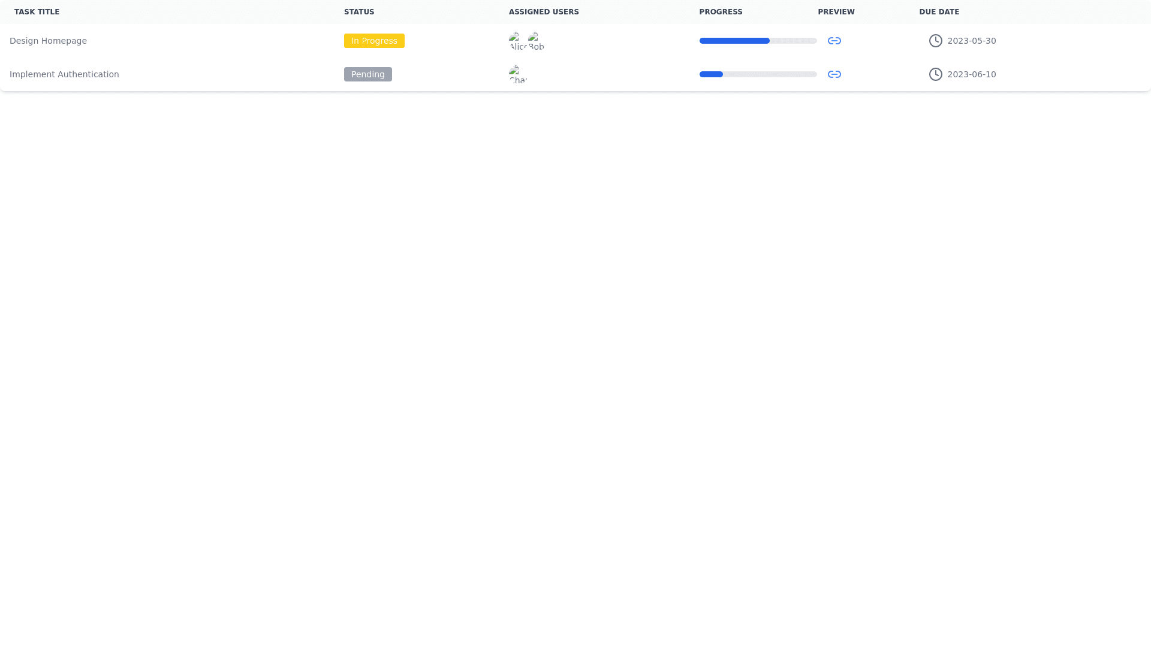Click the Assigned Users column header
Screen dimensions: 1151x647
point(544,12)
